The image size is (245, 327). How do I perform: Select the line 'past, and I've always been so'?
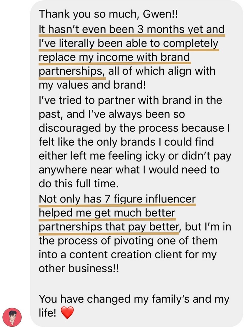coord(112,114)
